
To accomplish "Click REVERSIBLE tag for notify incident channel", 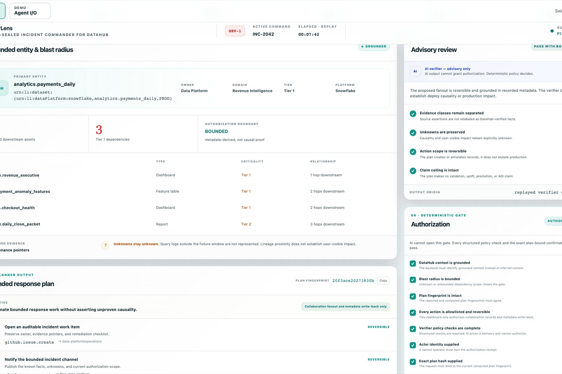I will point(378,359).
